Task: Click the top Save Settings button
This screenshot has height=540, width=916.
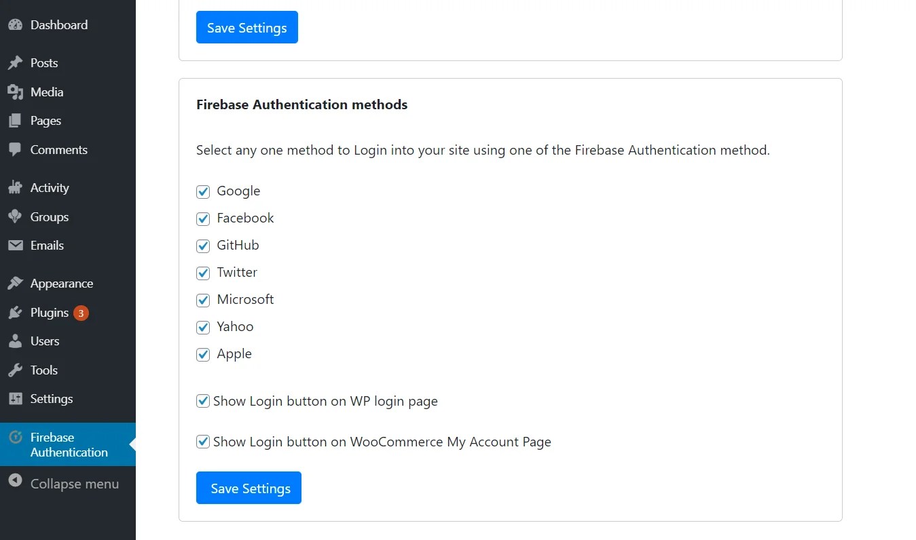Action: pos(246,28)
